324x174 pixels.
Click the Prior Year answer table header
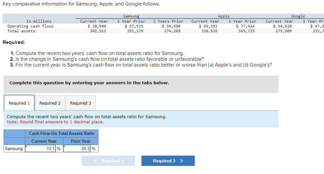(x=80, y=141)
